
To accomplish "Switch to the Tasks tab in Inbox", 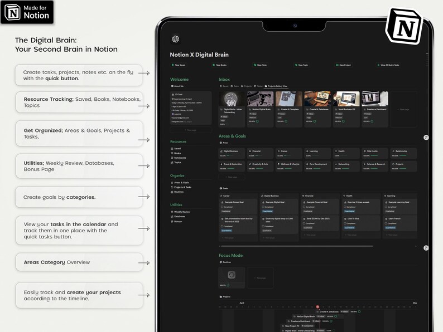I will point(234,86).
